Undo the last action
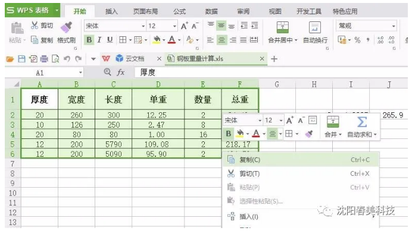This screenshot has width=412, height=234. pos(67,59)
